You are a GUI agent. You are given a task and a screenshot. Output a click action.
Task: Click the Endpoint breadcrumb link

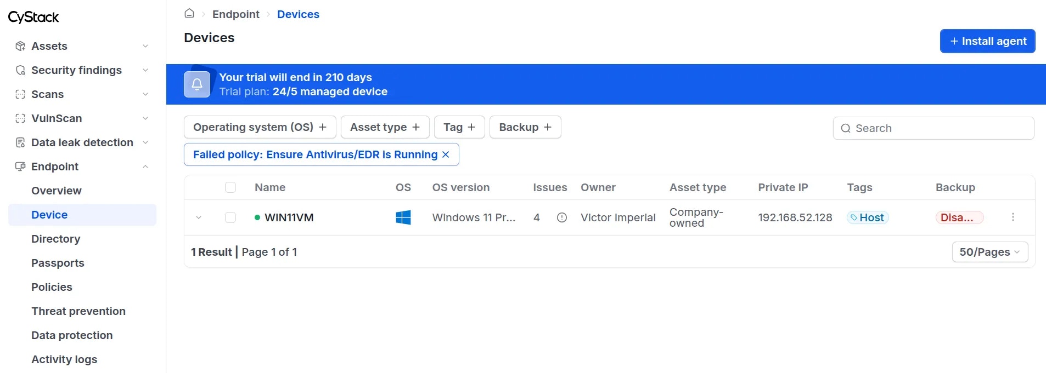click(236, 14)
